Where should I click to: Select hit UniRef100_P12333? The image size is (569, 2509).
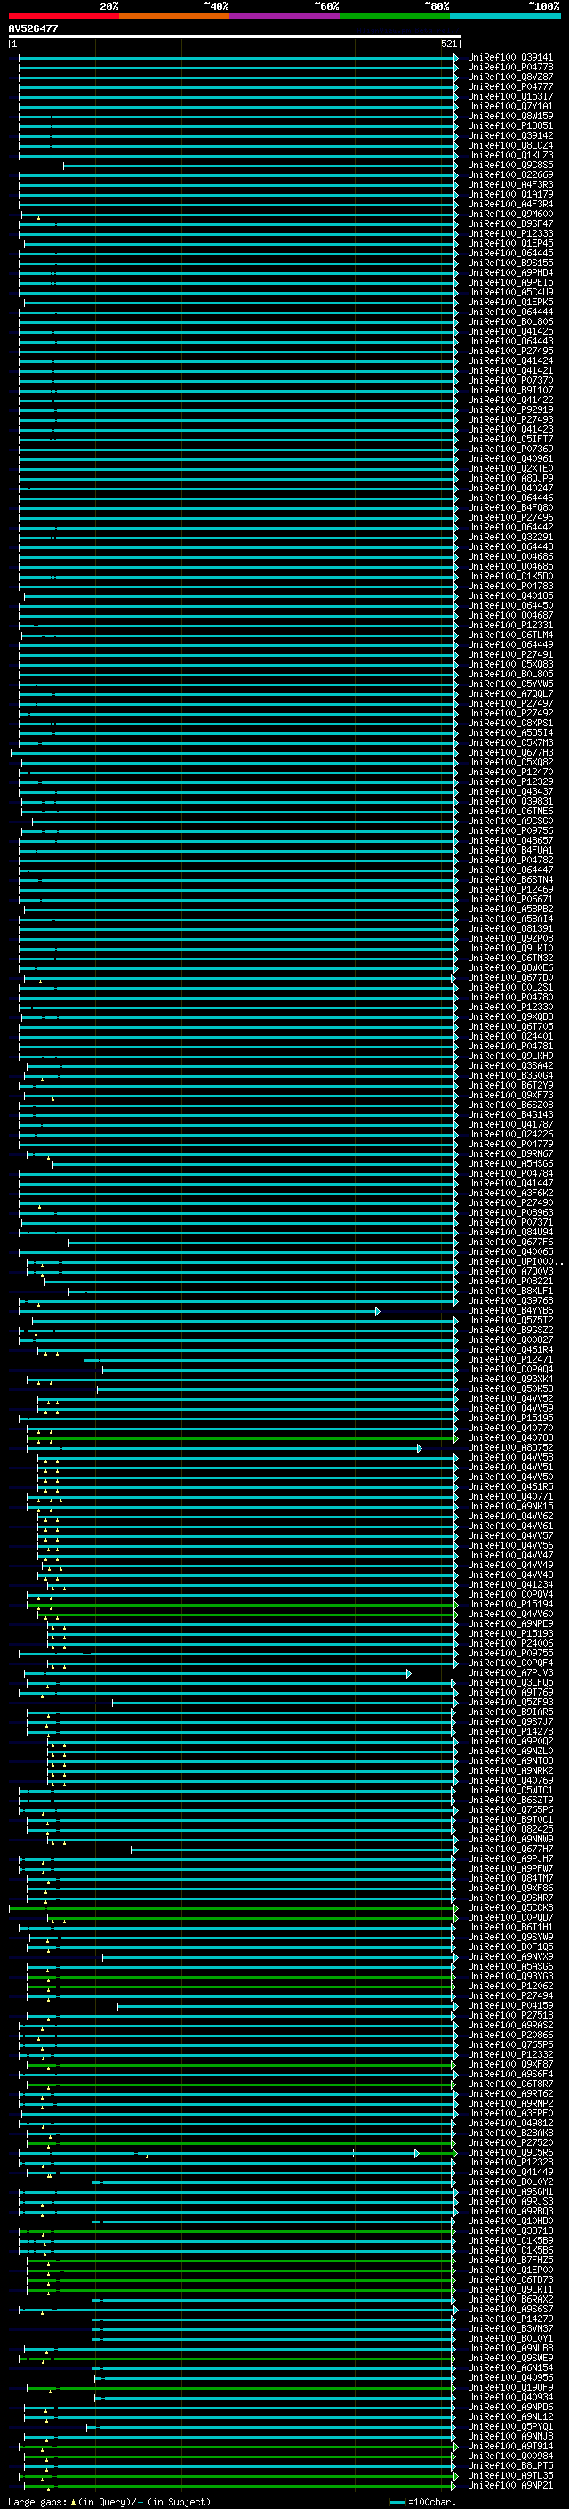click(509, 234)
